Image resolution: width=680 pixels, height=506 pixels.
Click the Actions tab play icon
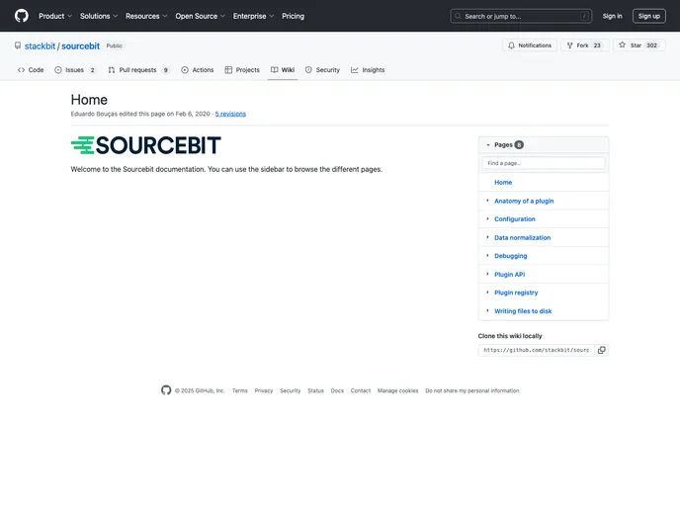tap(185, 70)
